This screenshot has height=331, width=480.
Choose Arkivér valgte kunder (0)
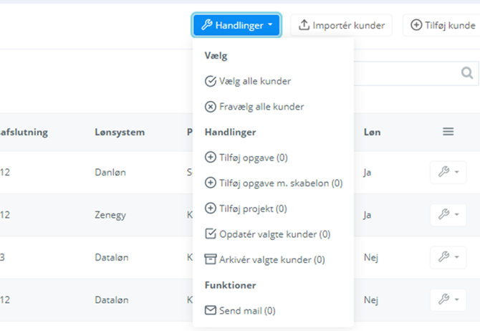(x=264, y=259)
